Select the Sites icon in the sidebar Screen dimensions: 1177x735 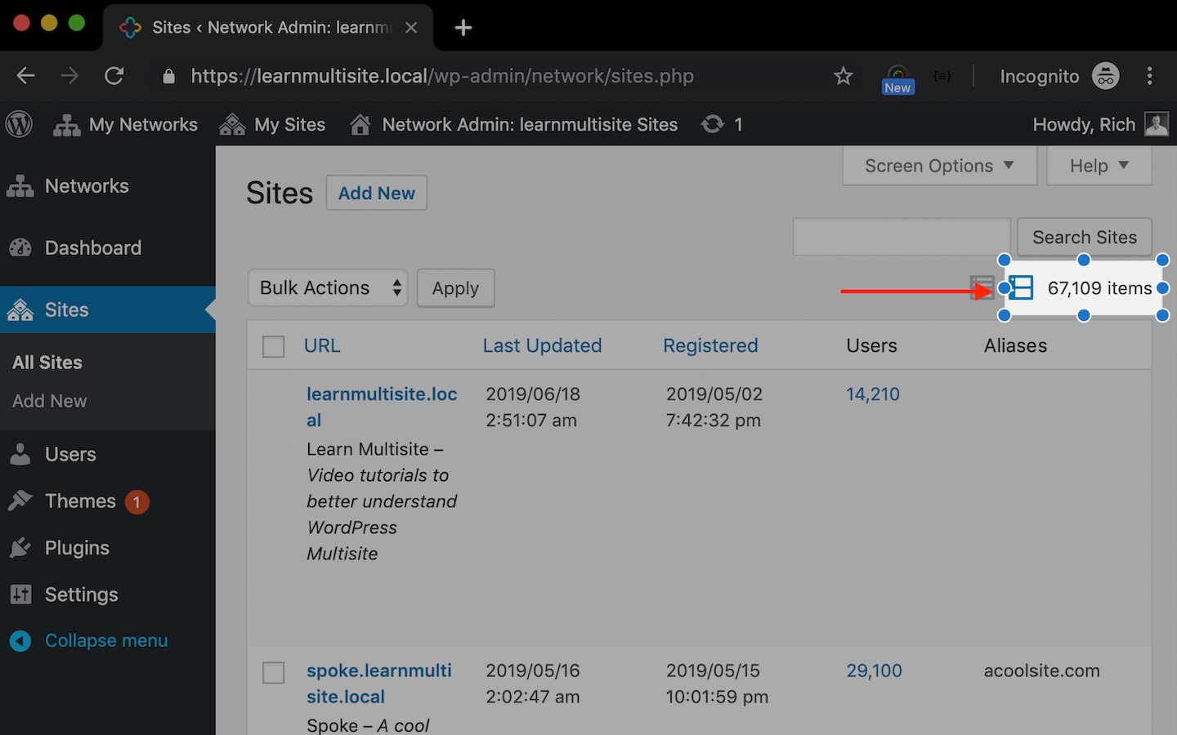[x=21, y=310]
